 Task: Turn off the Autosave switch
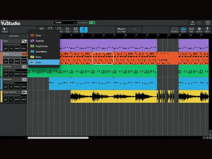(92, 22)
